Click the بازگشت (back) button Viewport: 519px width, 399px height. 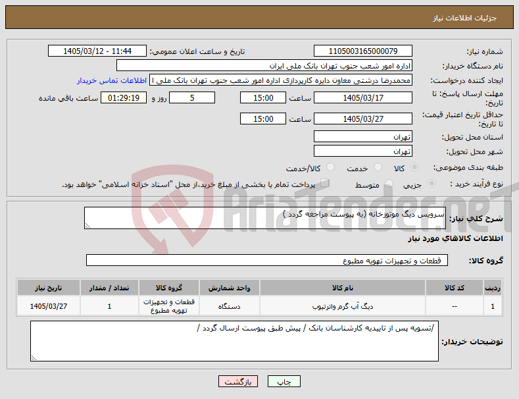click(x=238, y=382)
